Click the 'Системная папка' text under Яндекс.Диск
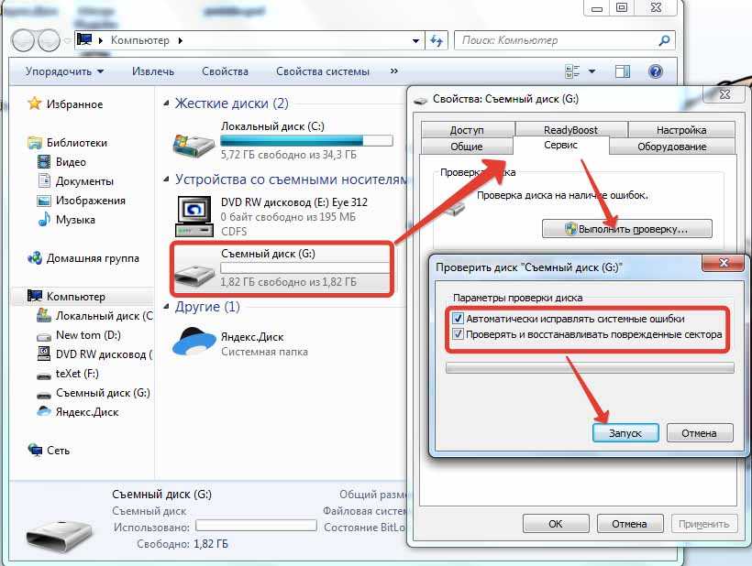Image resolution: width=752 pixels, height=566 pixels. [x=264, y=352]
